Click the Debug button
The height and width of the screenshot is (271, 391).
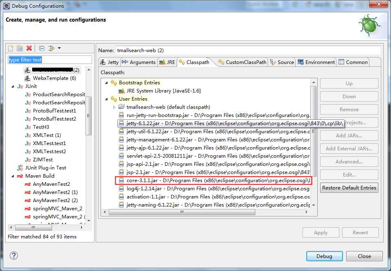[x=325, y=256]
